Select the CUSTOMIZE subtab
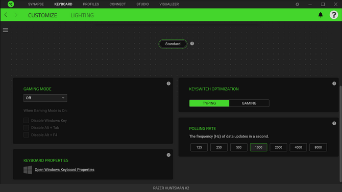The height and width of the screenshot is (192, 342). pyautogui.click(x=42, y=15)
